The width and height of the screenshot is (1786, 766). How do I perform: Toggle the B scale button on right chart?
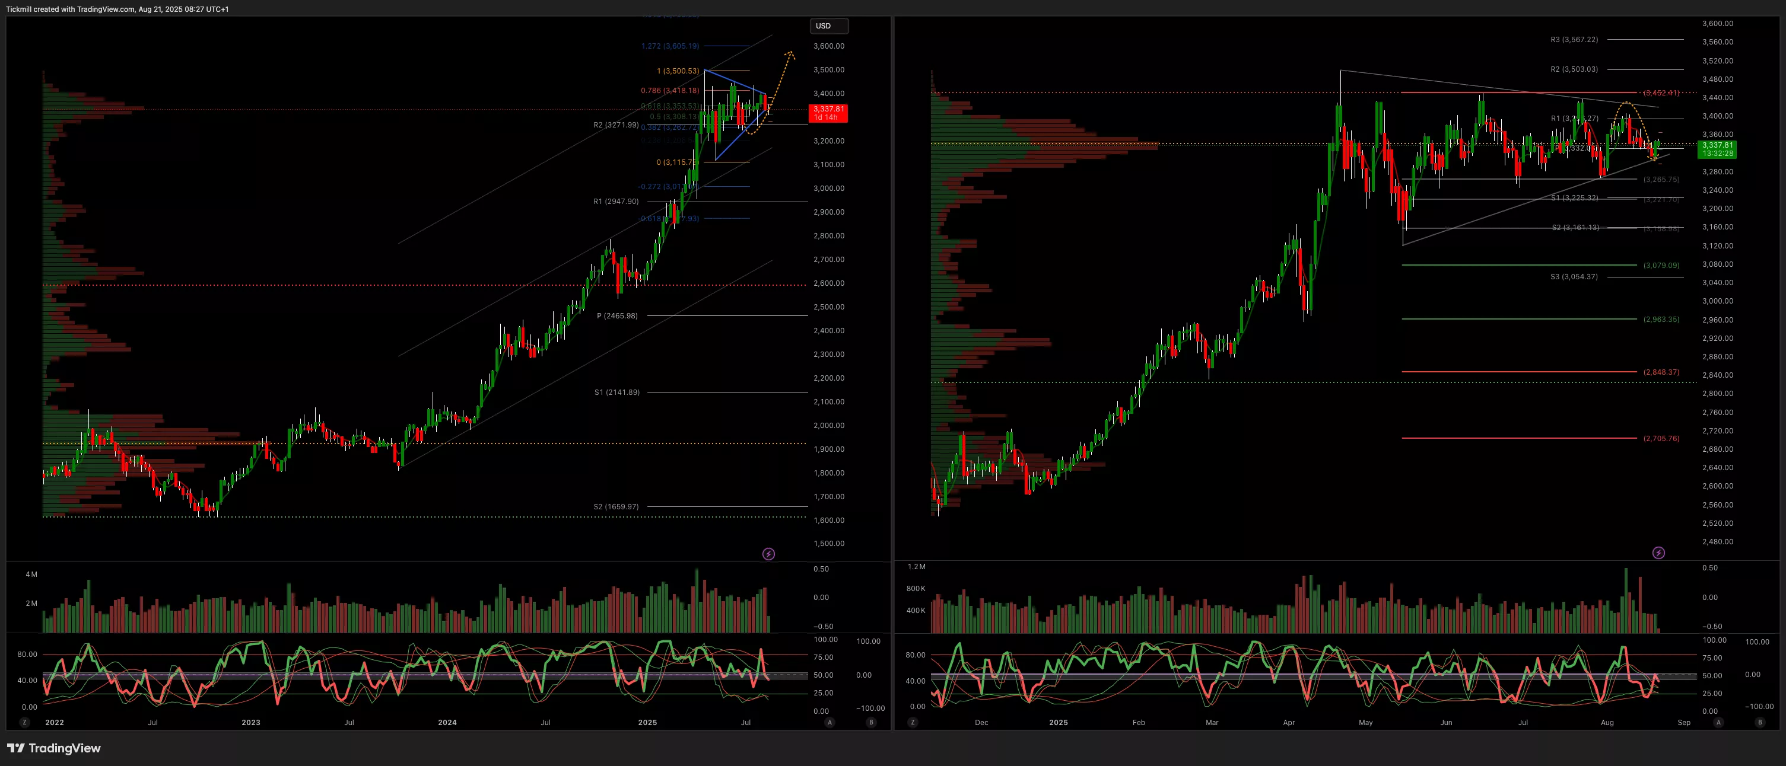click(x=1759, y=722)
